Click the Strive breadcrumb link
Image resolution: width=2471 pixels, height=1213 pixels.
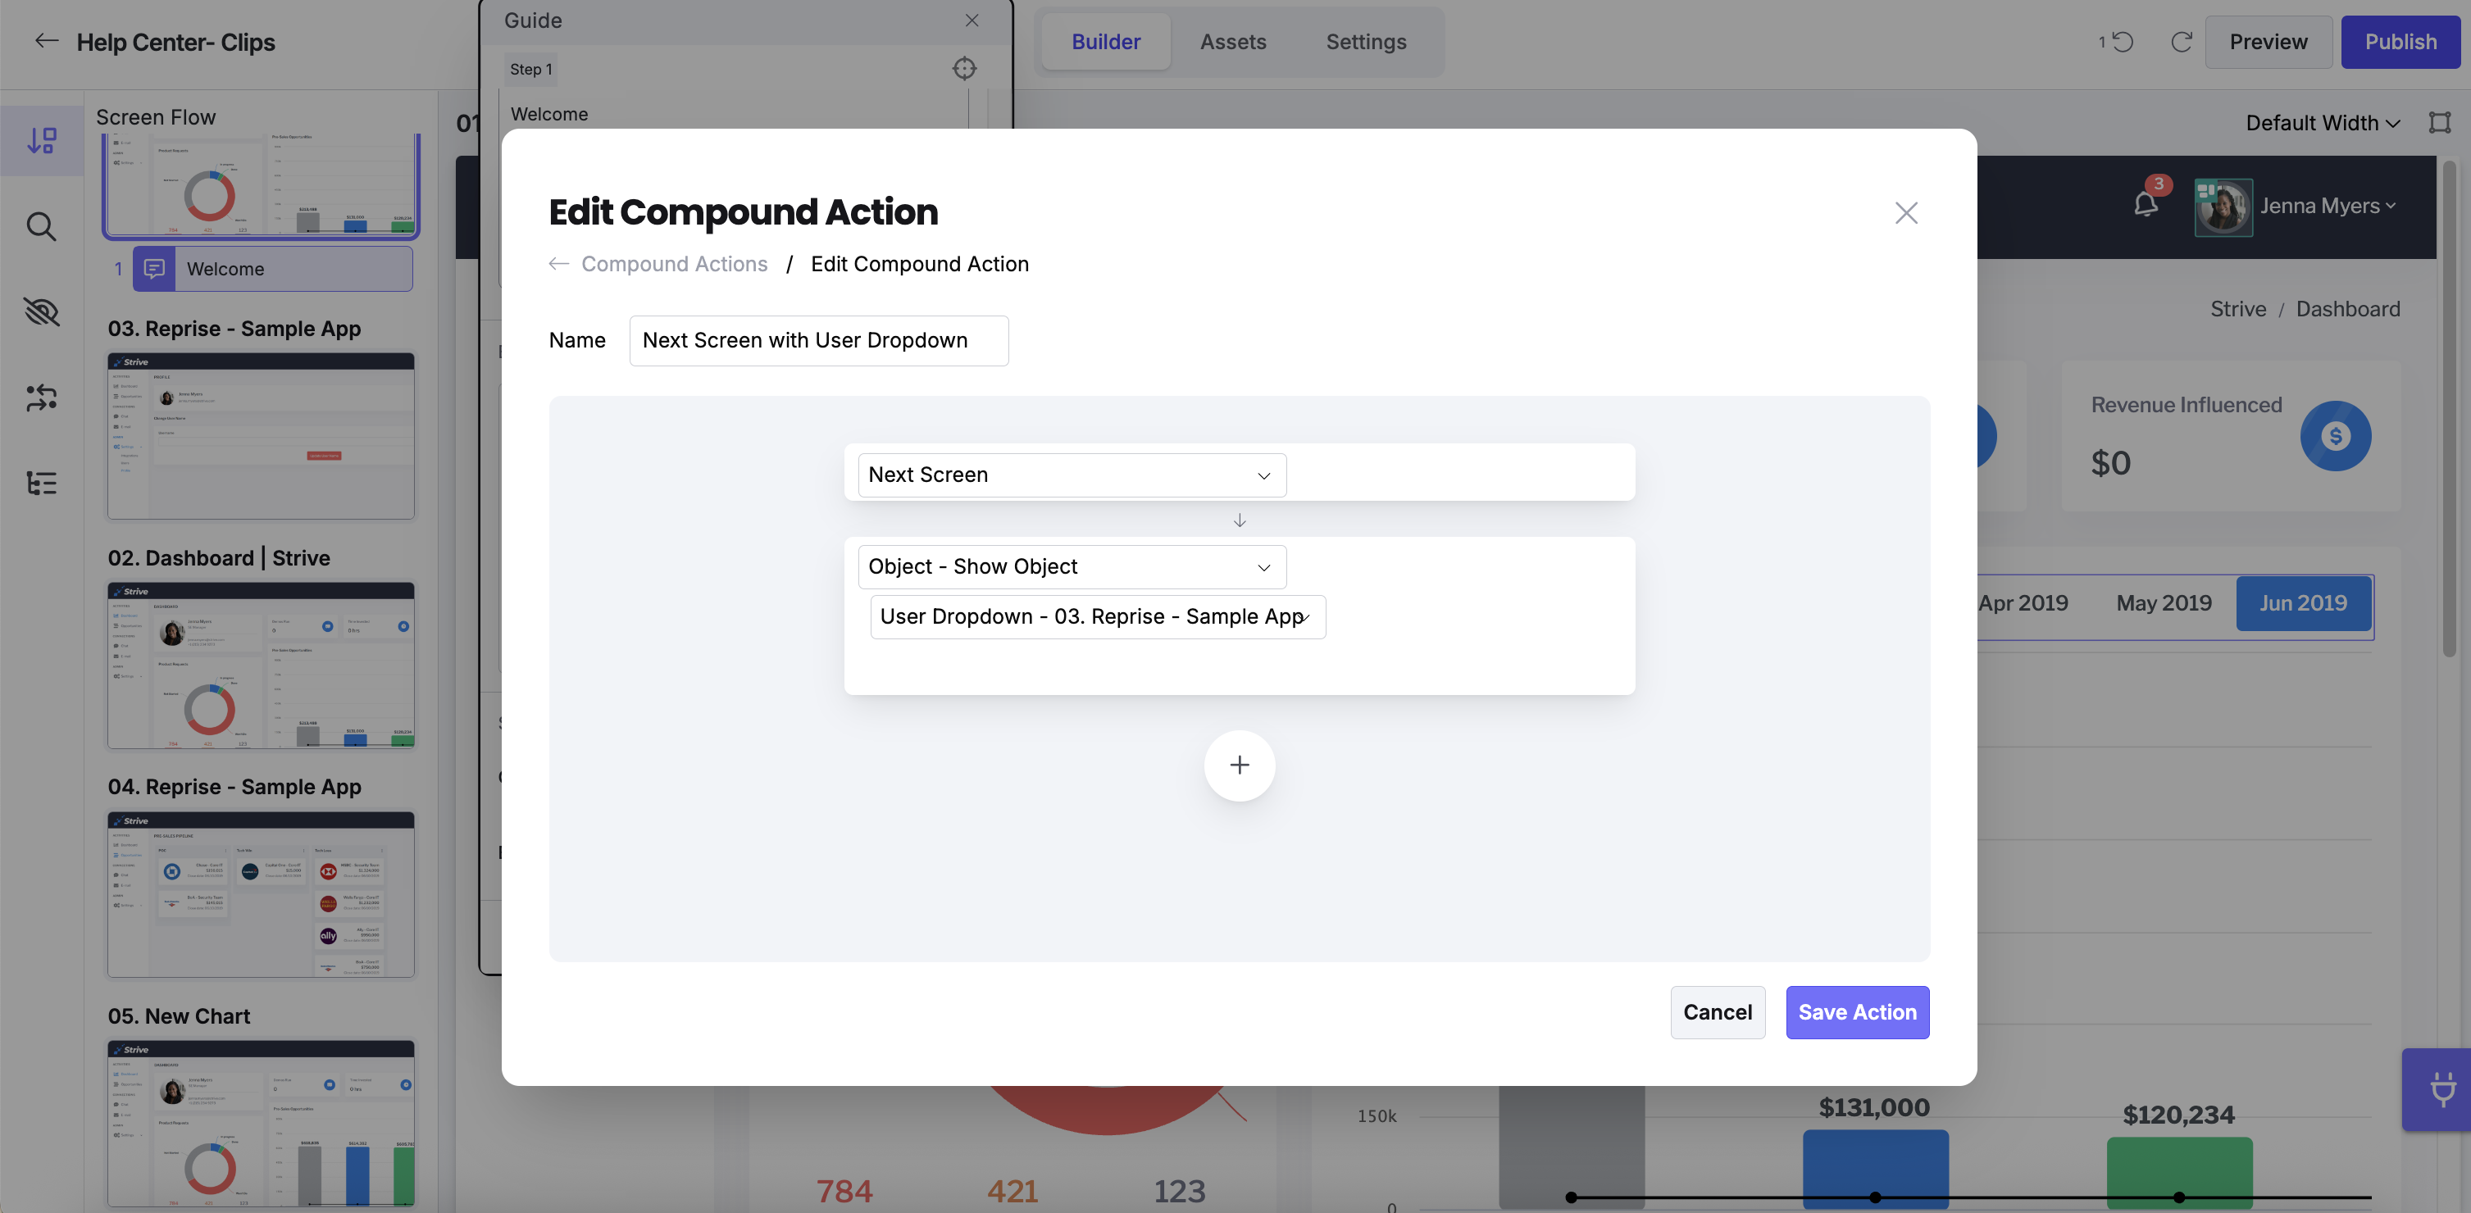2238,309
